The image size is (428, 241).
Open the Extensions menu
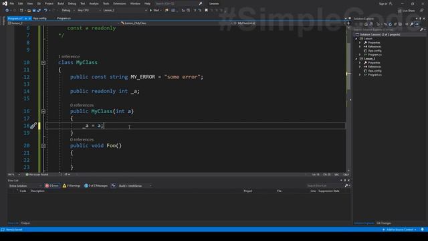tap(120, 3)
